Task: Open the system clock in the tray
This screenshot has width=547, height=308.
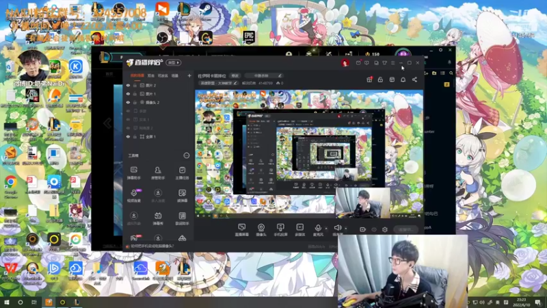Action: (x=521, y=302)
